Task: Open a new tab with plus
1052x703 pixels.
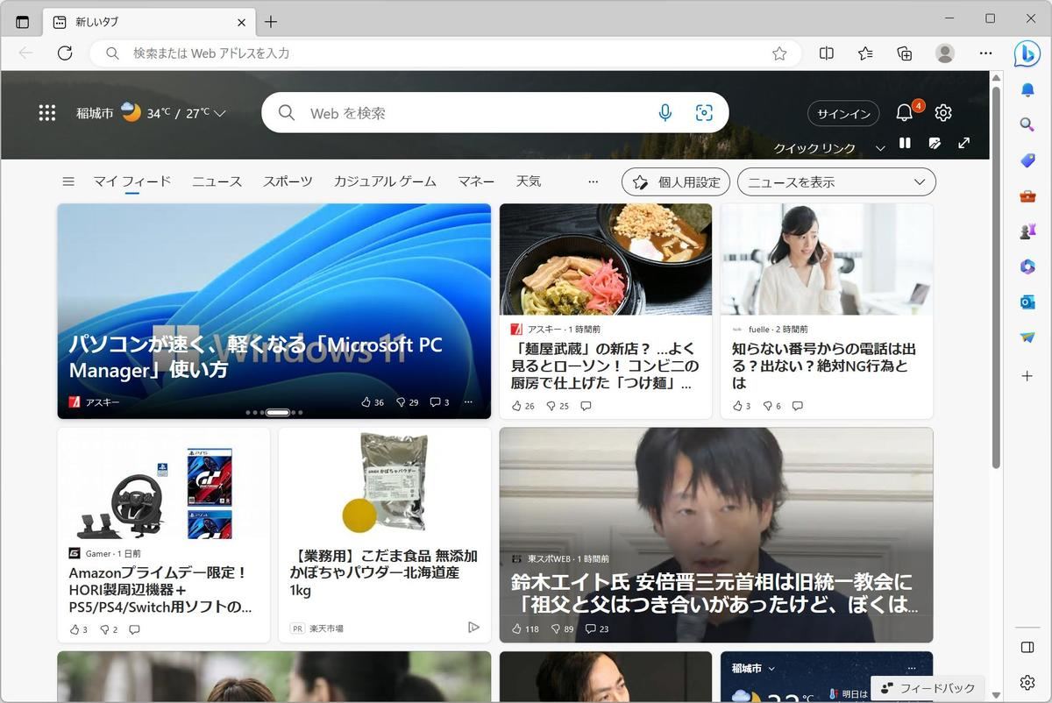Action: click(271, 22)
